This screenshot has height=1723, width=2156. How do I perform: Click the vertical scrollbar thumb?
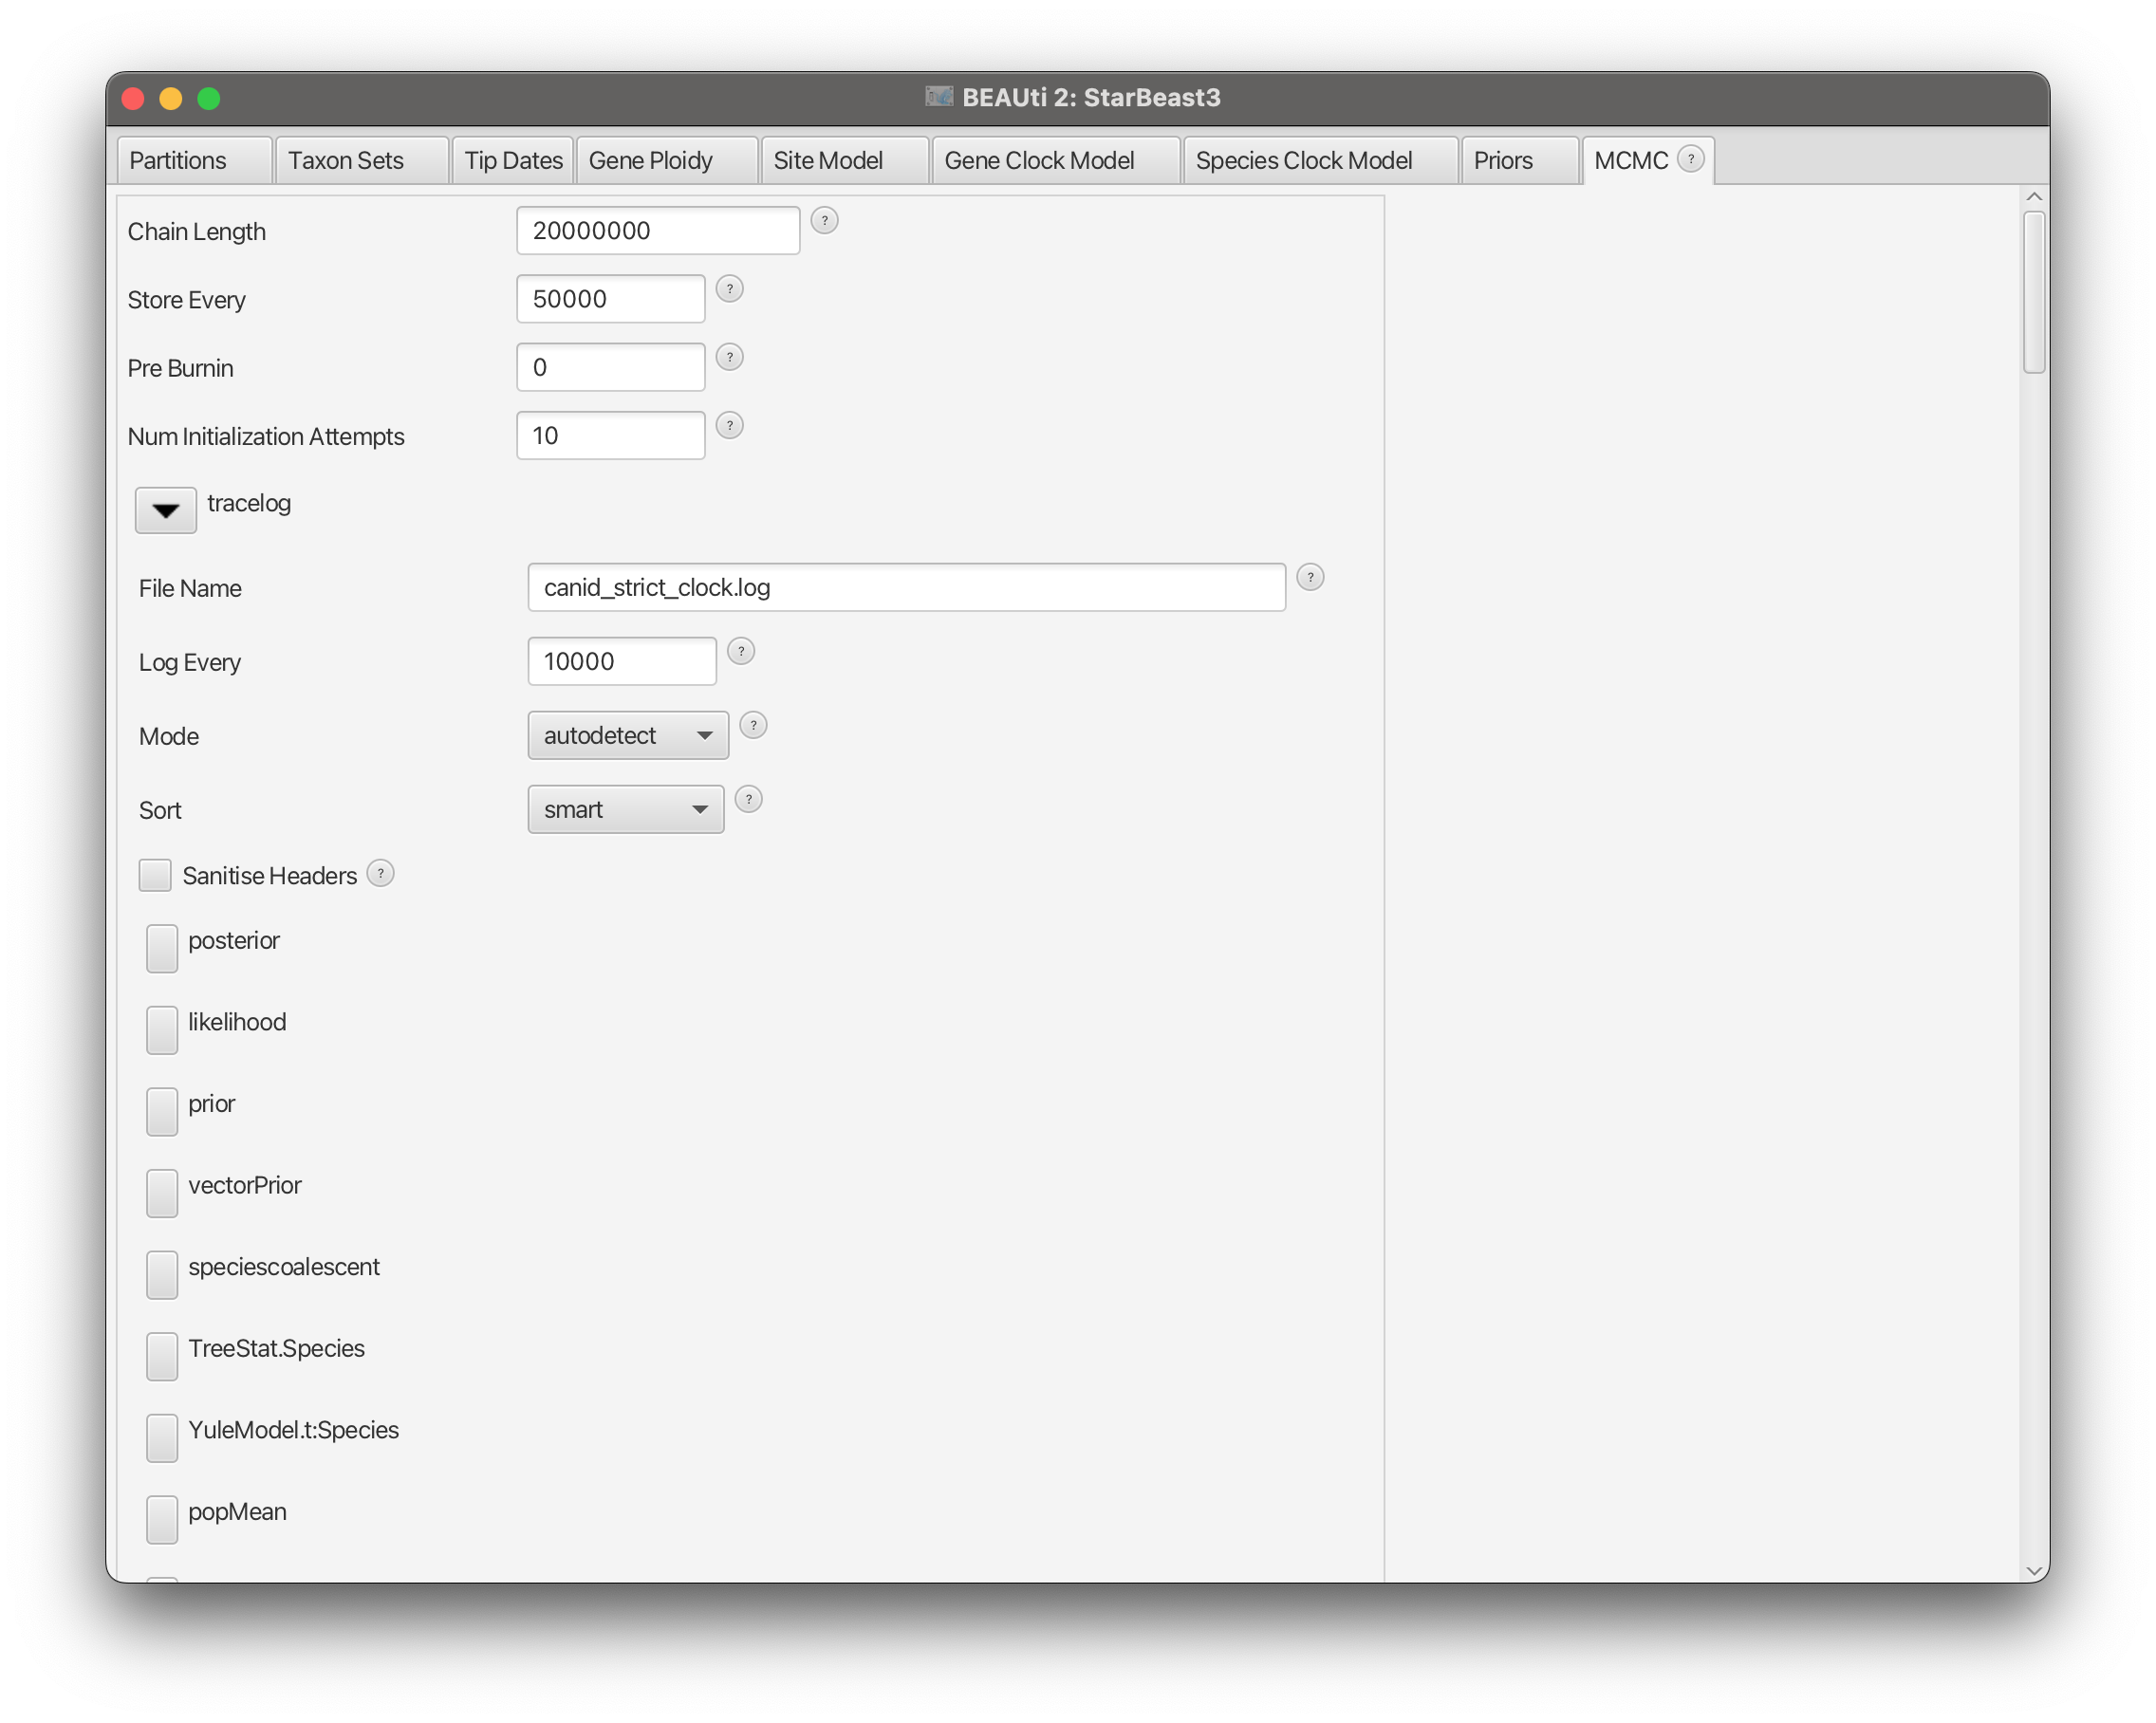click(2033, 292)
